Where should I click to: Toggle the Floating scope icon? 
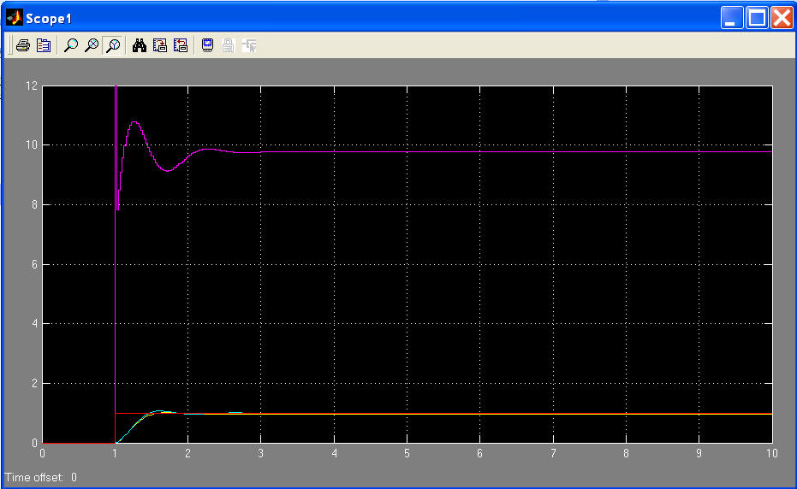207,45
